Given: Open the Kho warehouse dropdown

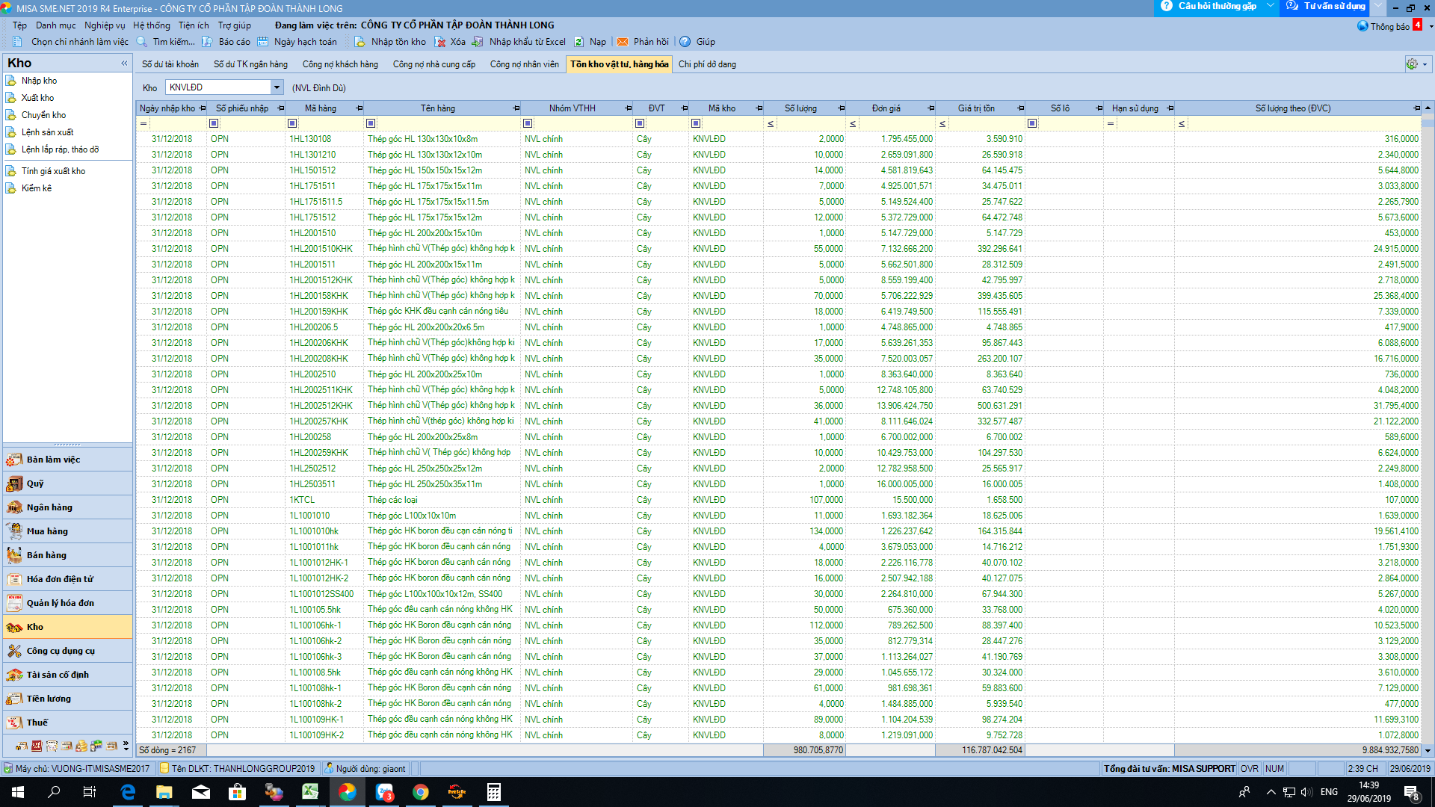Looking at the screenshot, I should 277,87.
